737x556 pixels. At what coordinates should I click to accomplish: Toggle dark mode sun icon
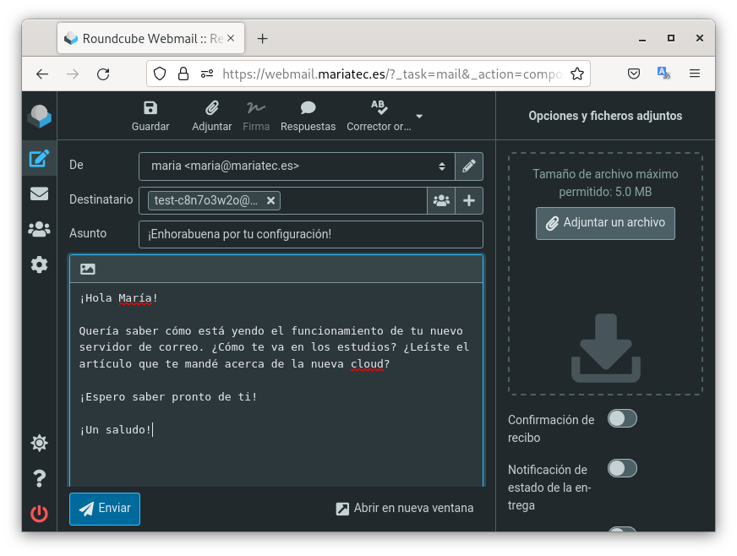pos(39,443)
